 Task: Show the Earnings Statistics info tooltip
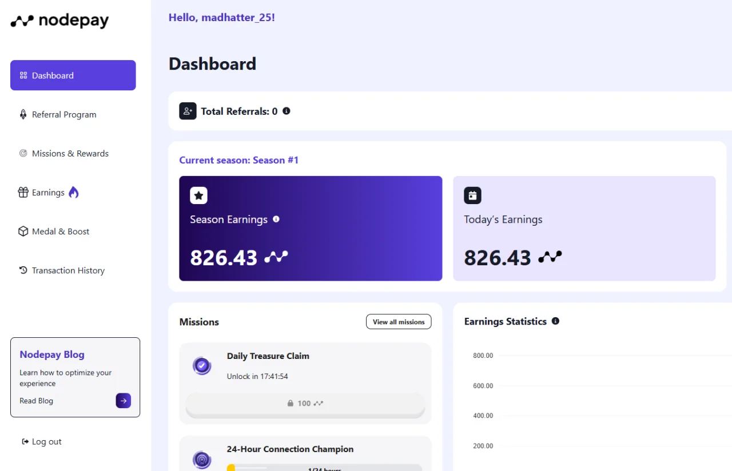click(555, 321)
